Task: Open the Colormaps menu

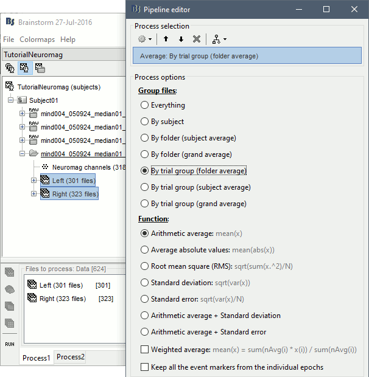Action: tap(37, 40)
